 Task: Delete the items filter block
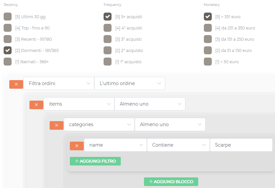[36, 105]
